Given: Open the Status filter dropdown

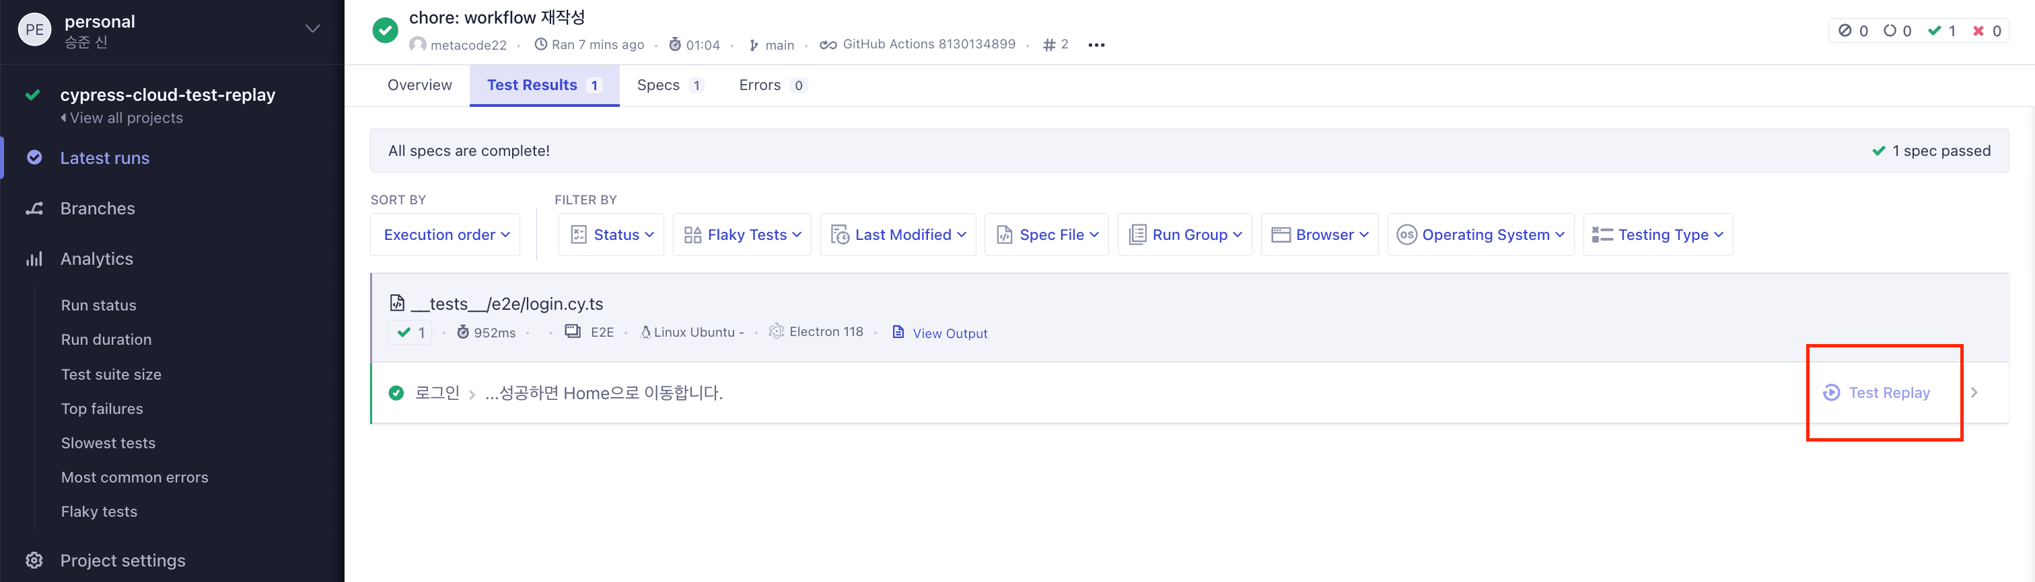Looking at the screenshot, I should pyautogui.click(x=612, y=235).
